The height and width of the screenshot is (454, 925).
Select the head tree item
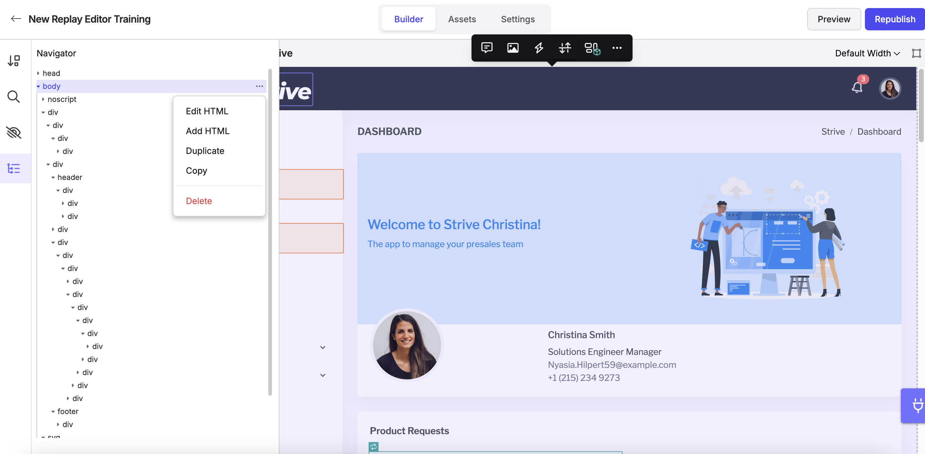pyautogui.click(x=51, y=73)
